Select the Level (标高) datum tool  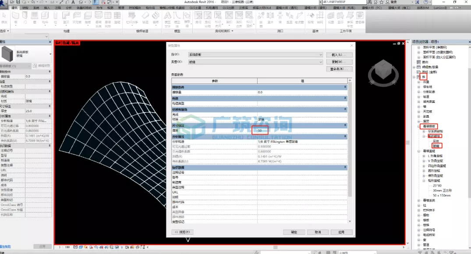point(311,18)
